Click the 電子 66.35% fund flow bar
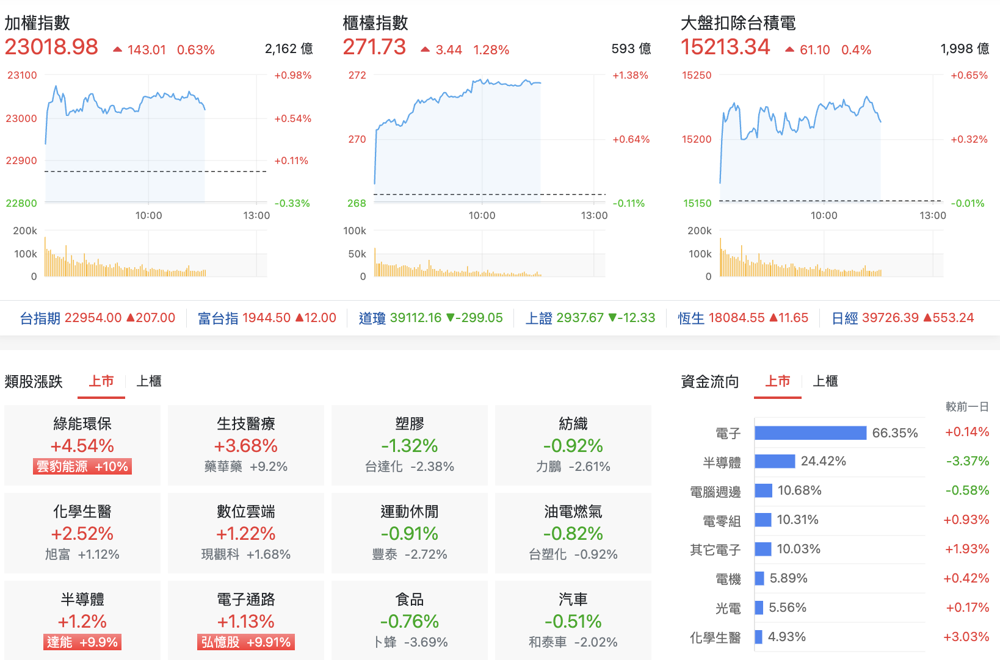 [811, 433]
